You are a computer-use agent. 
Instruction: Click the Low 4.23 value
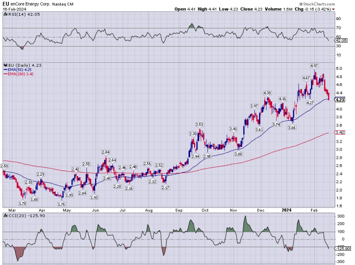click(229, 9)
